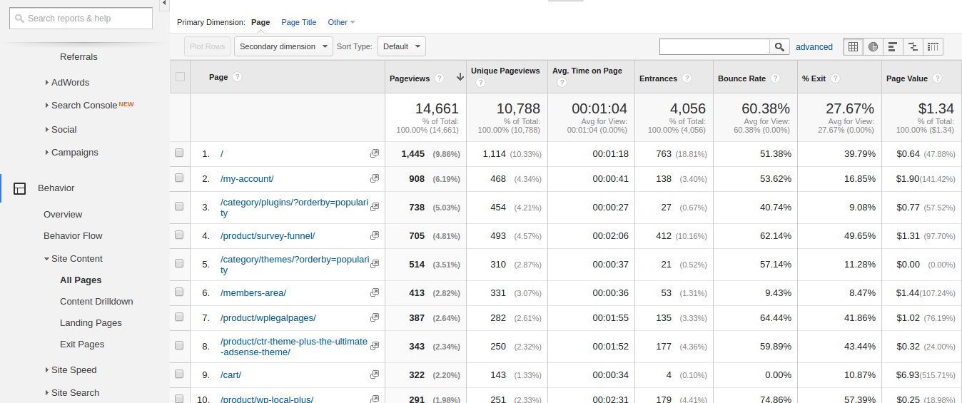Tick checkbox for /category/themes/ row
Screen dimensions: 962x403
click(x=179, y=263)
